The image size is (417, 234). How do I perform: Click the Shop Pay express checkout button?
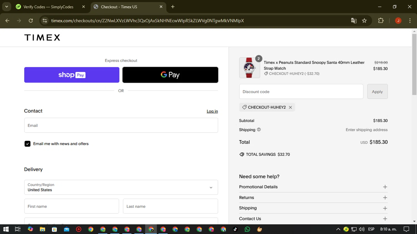pyautogui.click(x=72, y=75)
